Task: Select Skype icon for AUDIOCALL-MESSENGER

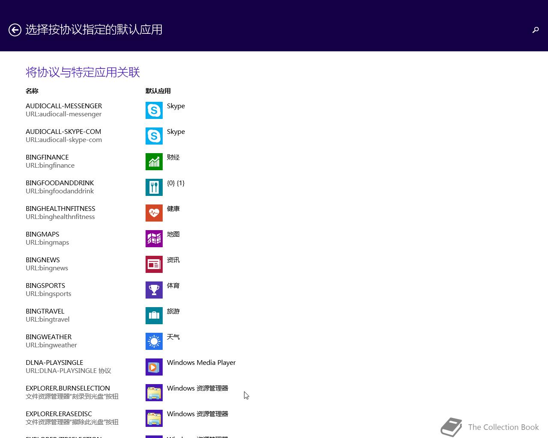Action: [154, 110]
